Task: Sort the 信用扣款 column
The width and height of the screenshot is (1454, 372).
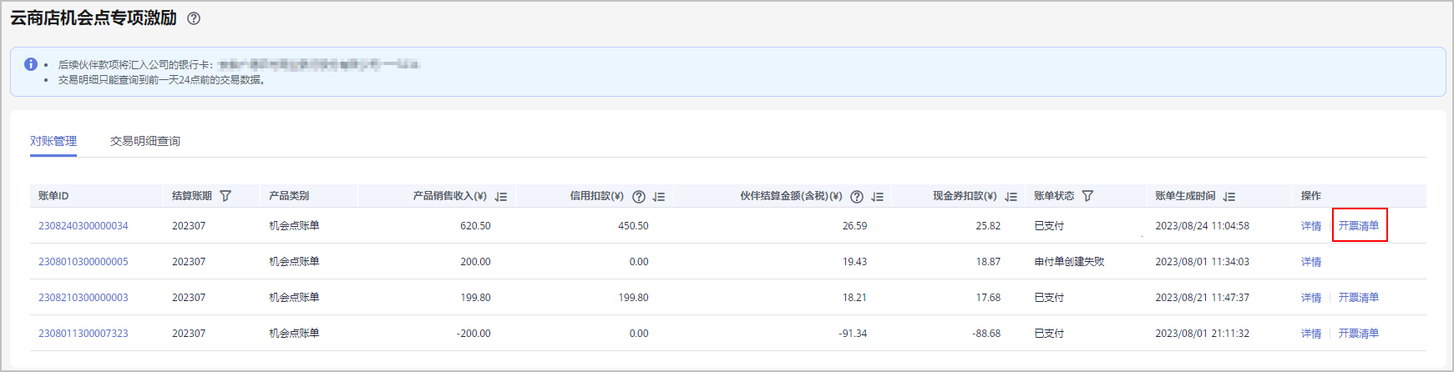Action: (x=659, y=197)
